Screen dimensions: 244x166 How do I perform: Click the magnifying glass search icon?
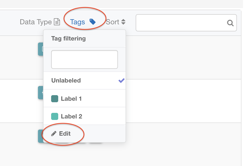point(230,23)
